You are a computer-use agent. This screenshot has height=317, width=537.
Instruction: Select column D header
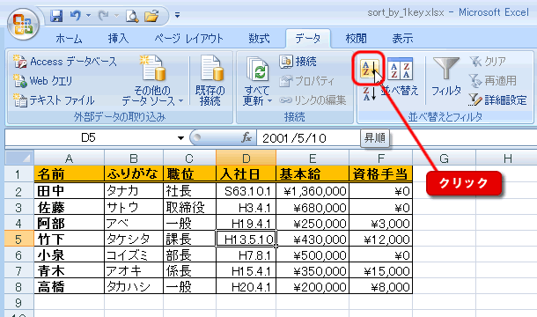246,158
